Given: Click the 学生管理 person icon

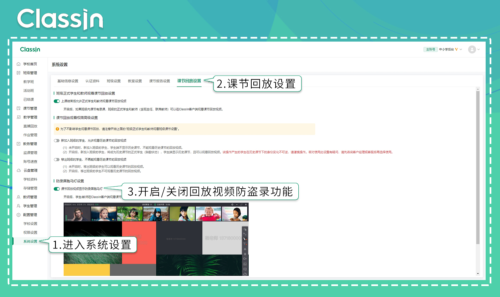Looking at the screenshot, I should pos(19,206).
